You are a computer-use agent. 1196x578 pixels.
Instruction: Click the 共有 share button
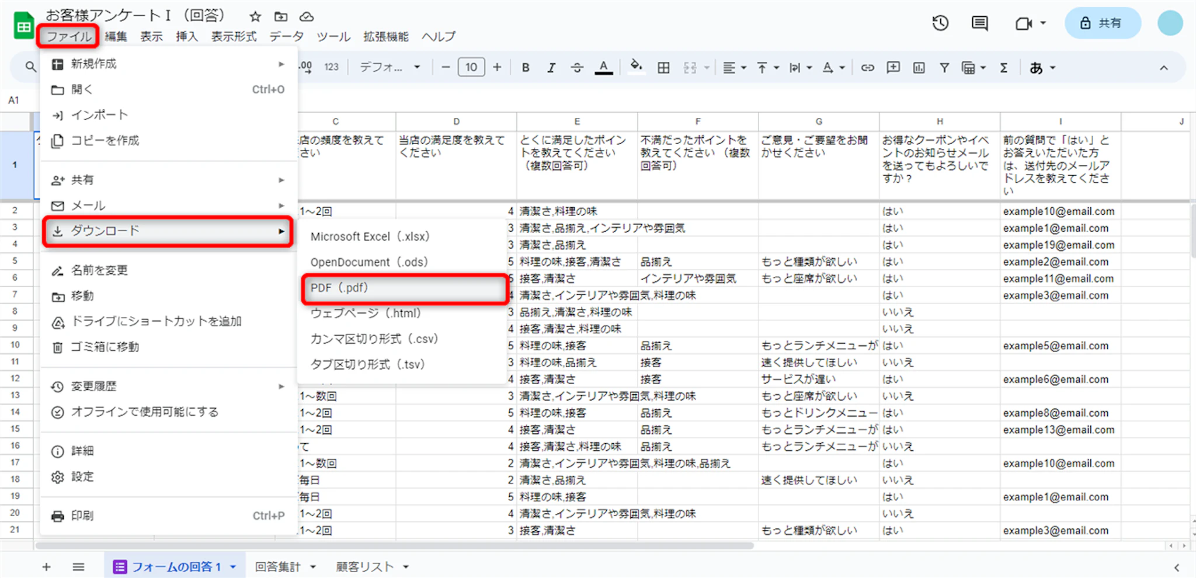(x=1102, y=23)
